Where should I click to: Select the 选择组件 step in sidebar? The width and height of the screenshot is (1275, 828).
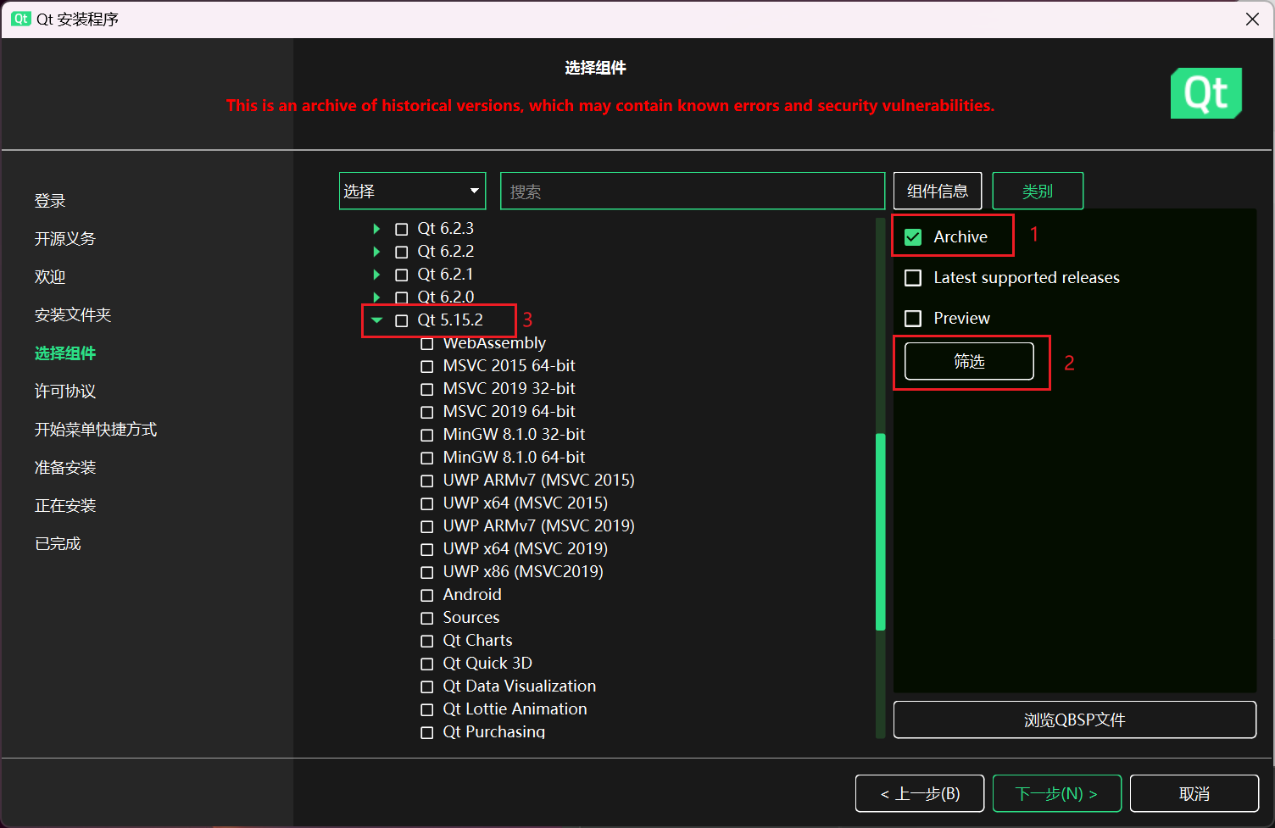coord(65,353)
